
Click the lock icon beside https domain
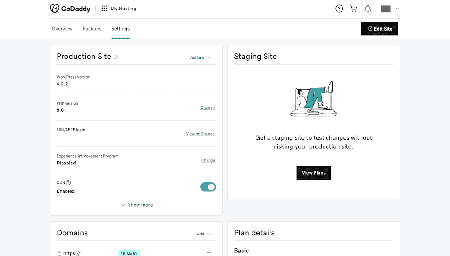click(59, 253)
